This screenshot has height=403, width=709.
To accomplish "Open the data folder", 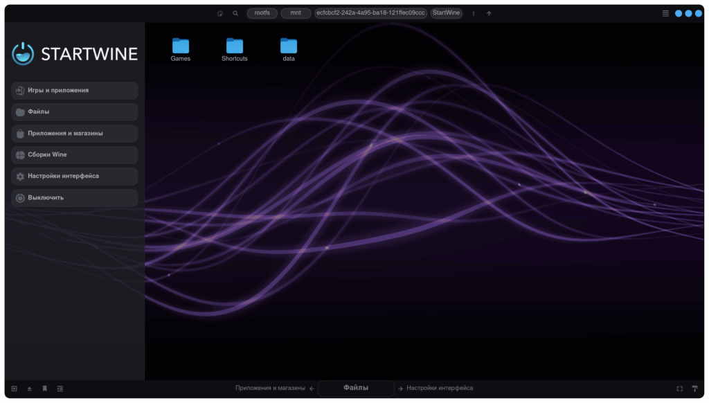I will [289, 50].
